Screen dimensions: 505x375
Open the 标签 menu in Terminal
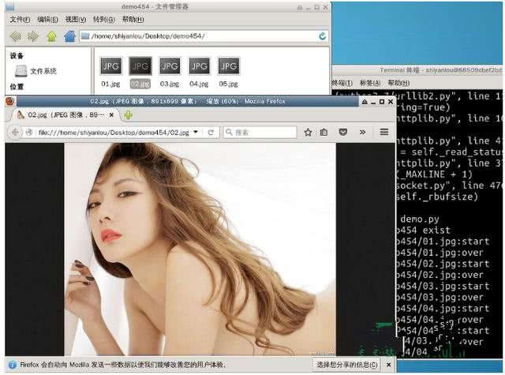[x=370, y=83]
